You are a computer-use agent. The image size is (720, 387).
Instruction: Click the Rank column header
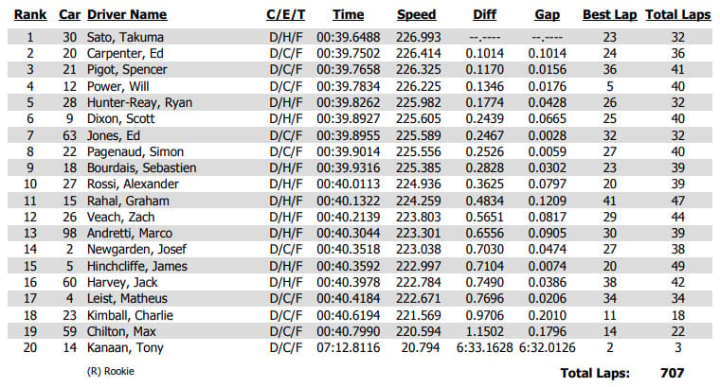[x=30, y=15]
